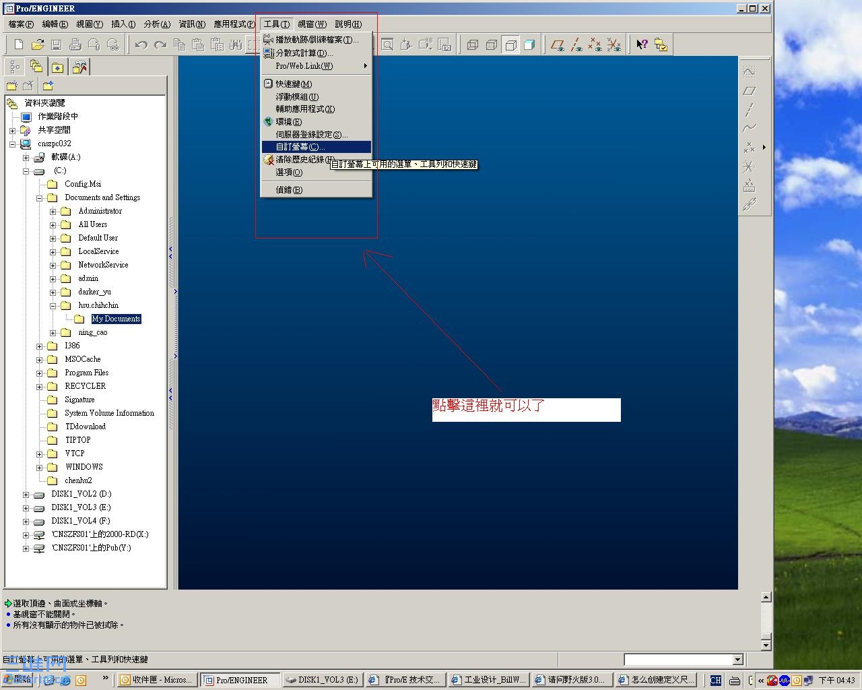Click the Paste Special icon
Viewport: 862px width, 690px height.
[217, 44]
